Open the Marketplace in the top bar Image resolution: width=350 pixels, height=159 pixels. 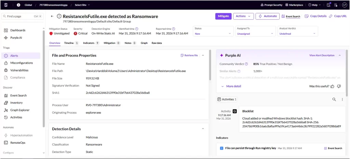[294, 5]
